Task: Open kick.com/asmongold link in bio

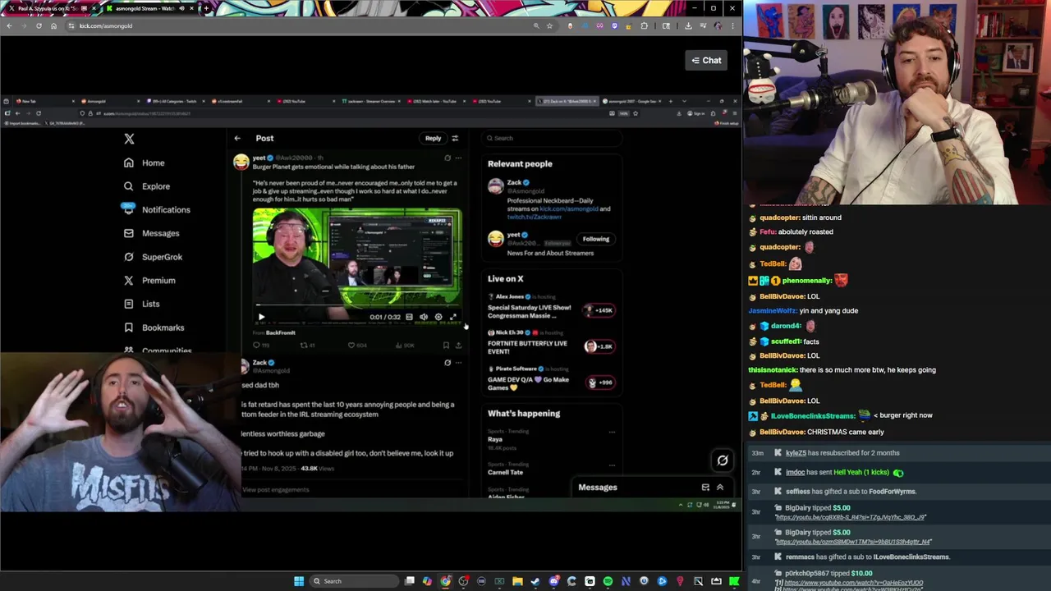Action: click(569, 208)
